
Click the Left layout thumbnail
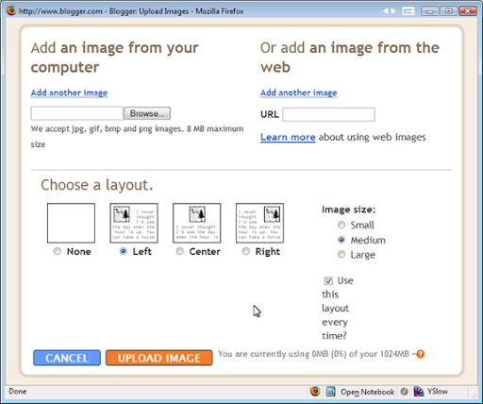[134, 223]
